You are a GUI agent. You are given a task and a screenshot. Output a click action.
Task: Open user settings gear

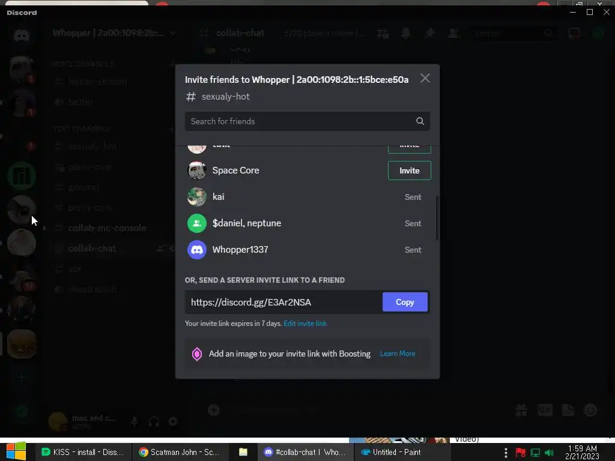pos(173,422)
